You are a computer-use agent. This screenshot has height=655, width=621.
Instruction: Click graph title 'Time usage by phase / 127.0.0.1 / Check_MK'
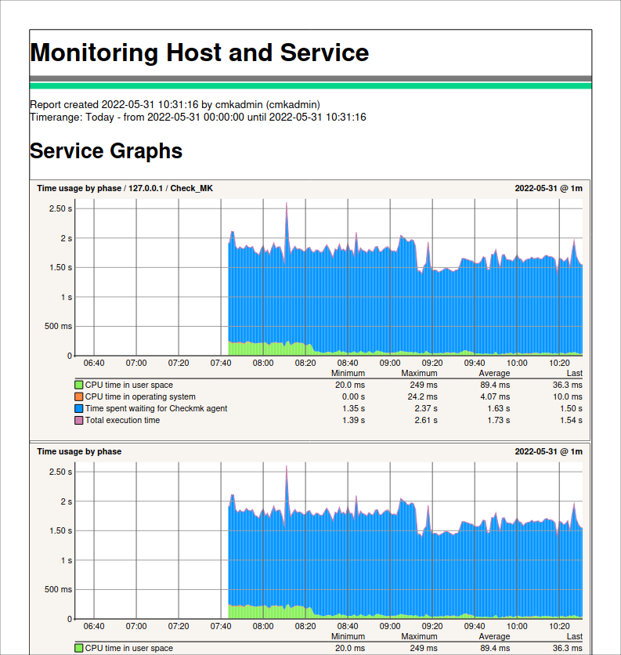coord(125,188)
